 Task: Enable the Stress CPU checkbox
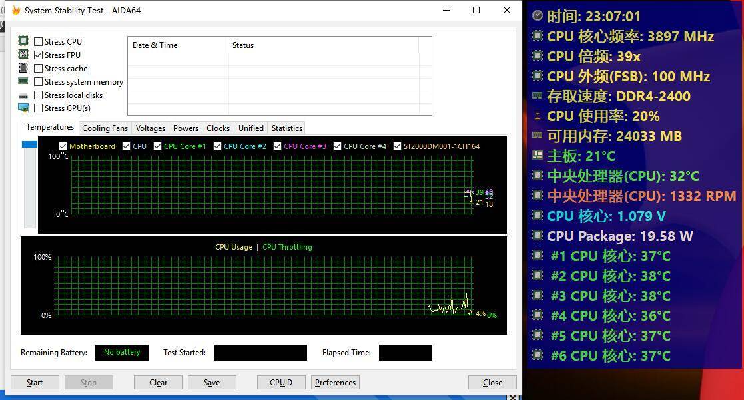(x=39, y=42)
